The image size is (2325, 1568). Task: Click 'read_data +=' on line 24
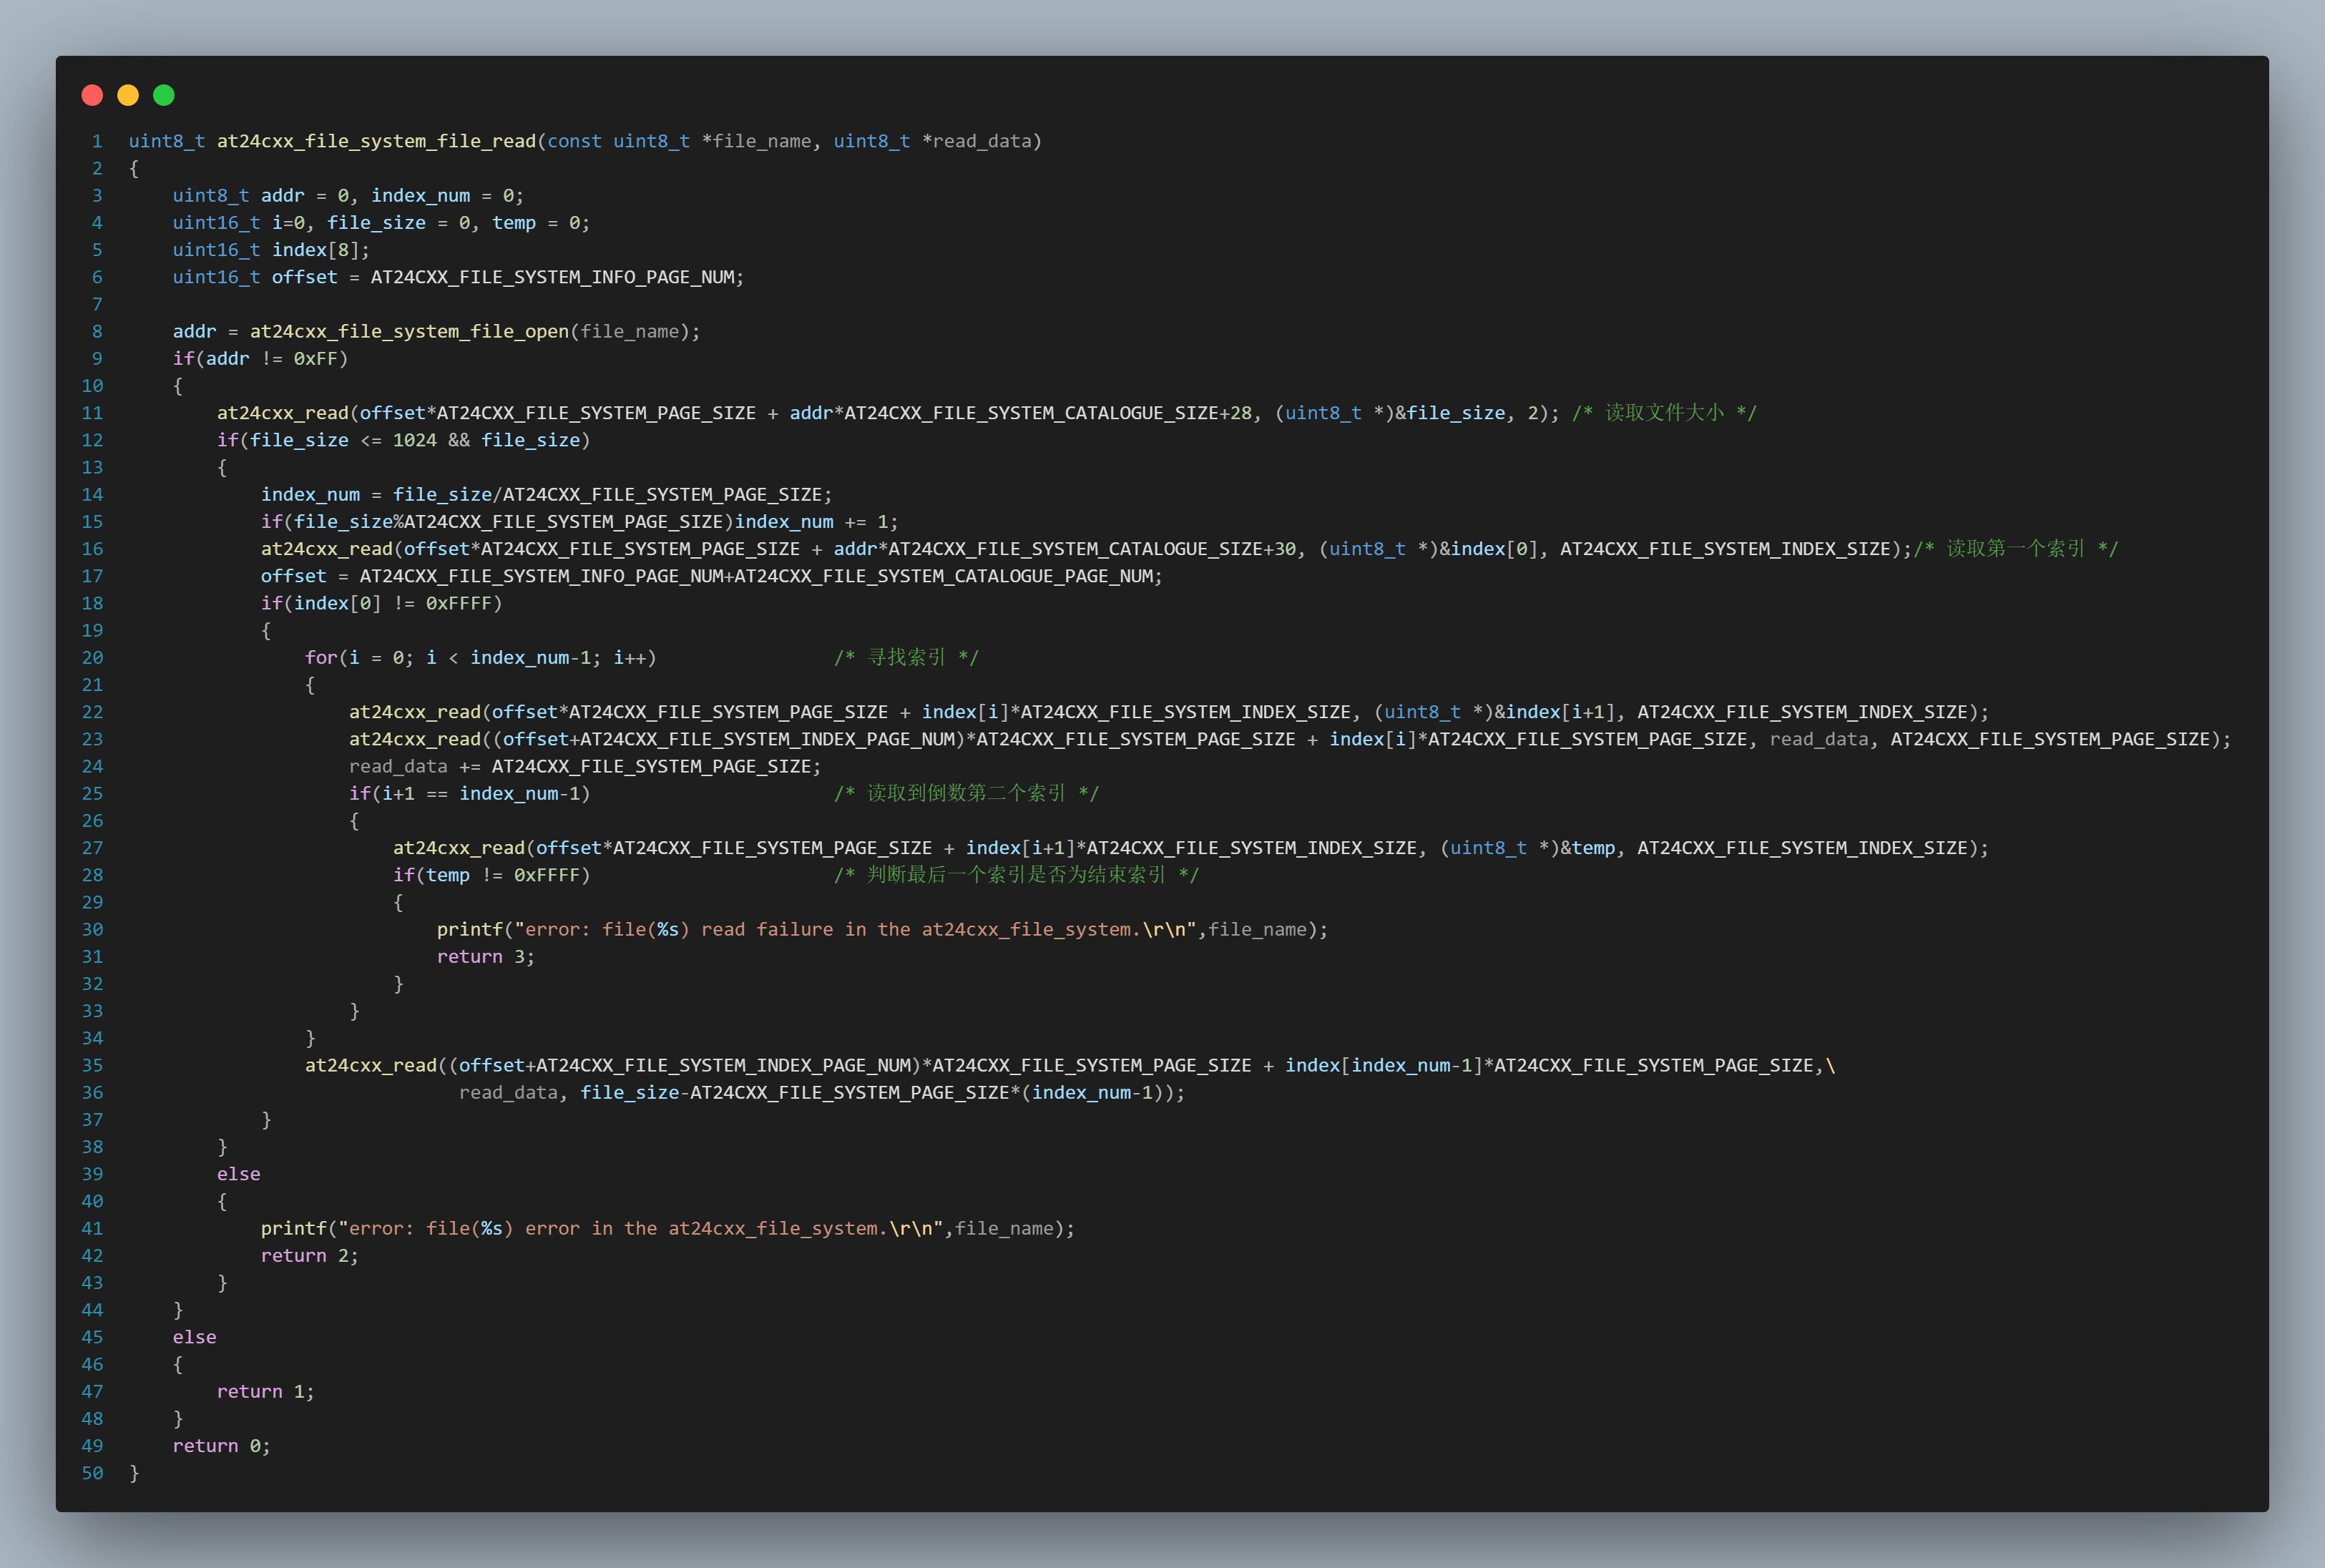coord(415,766)
